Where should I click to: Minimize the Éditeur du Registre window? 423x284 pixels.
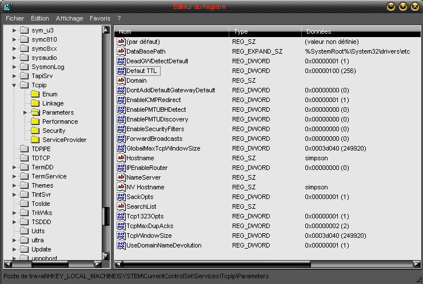391,6
